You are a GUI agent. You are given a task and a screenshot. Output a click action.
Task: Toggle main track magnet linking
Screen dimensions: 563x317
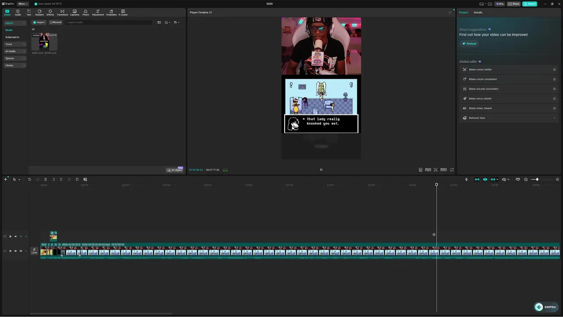tap(477, 179)
